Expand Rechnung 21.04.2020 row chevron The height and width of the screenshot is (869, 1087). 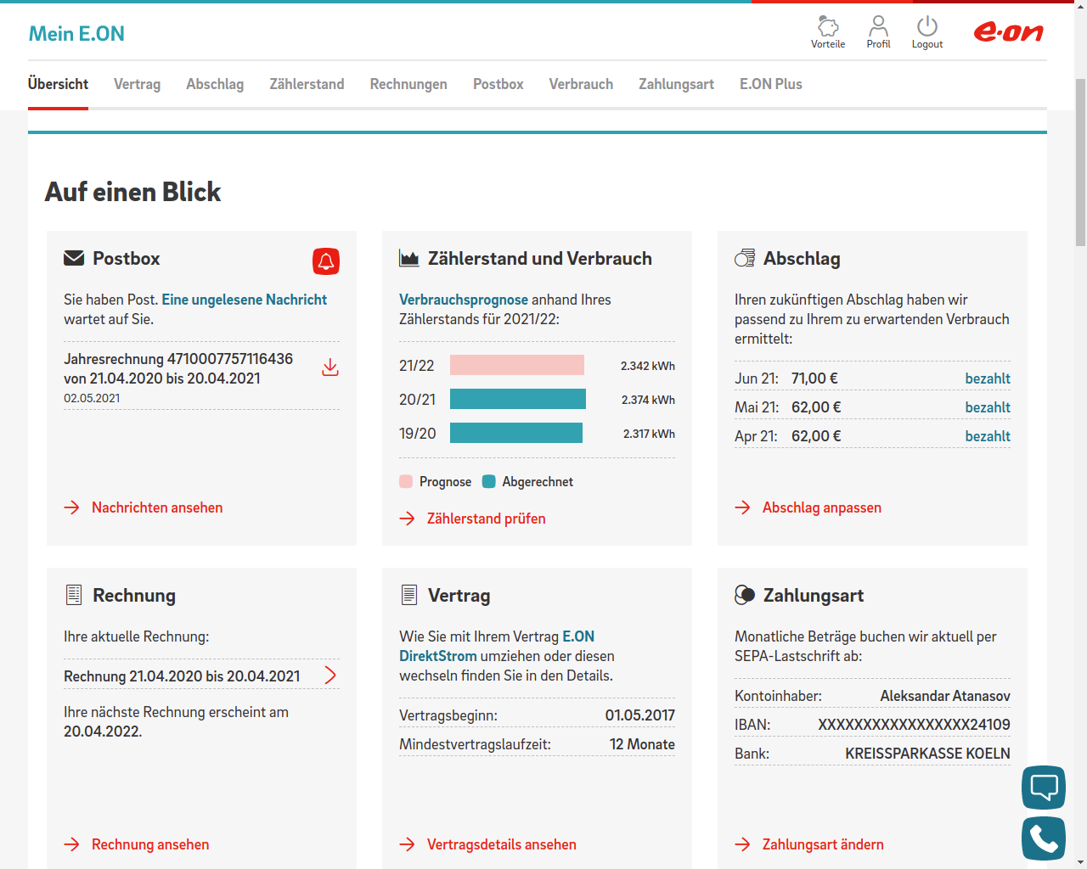coord(330,676)
